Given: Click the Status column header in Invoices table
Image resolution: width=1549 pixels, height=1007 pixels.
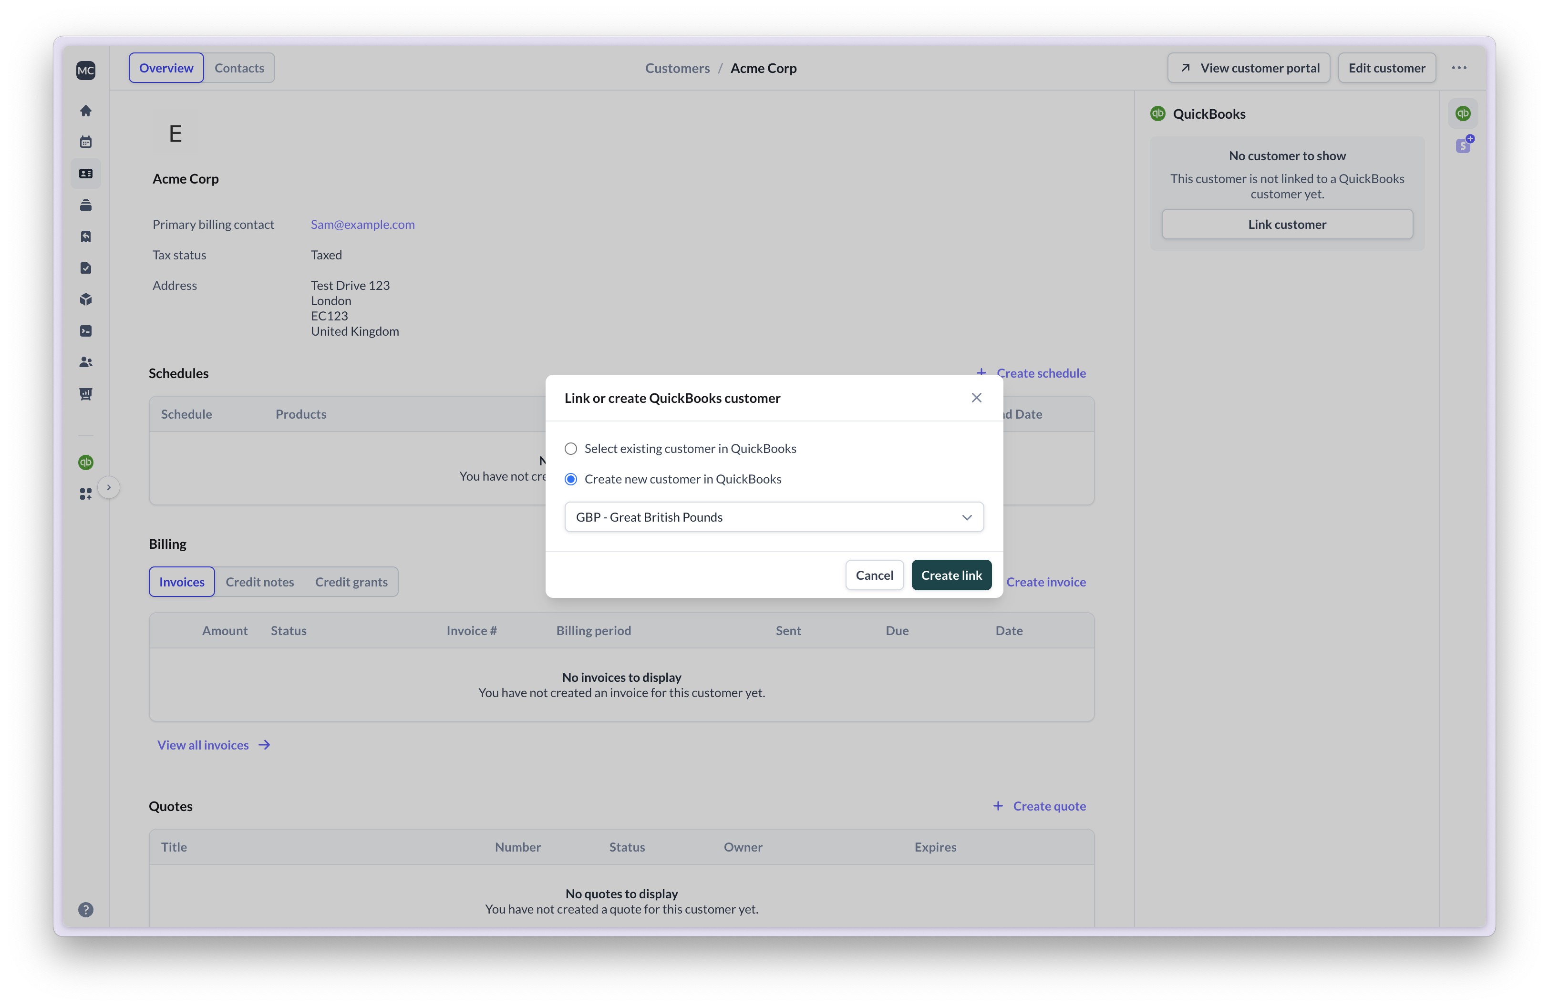Looking at the screenshot, I should coord(289,630).
